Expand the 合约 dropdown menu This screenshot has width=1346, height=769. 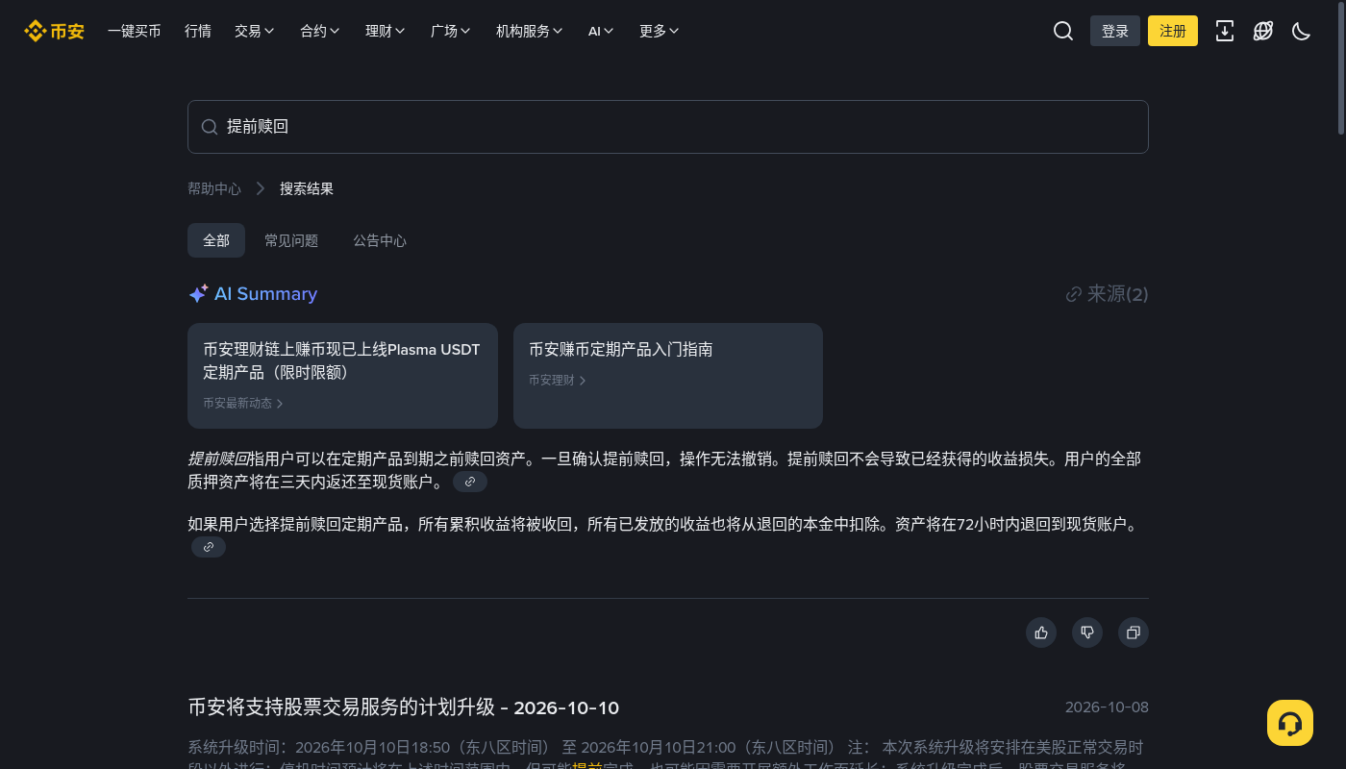pos(320,31)
